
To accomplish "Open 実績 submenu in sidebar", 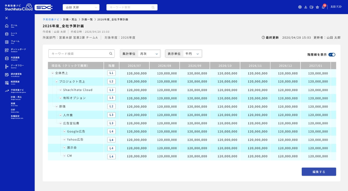I will [14, 104].
